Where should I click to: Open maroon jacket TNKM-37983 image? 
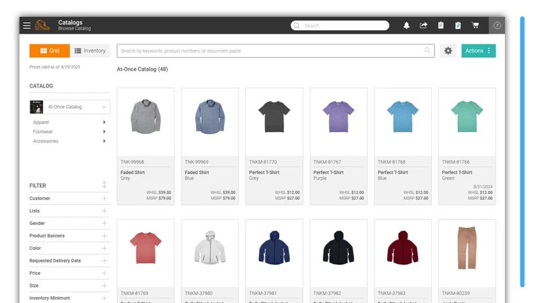pyautogui.click(x=403, y=248)
